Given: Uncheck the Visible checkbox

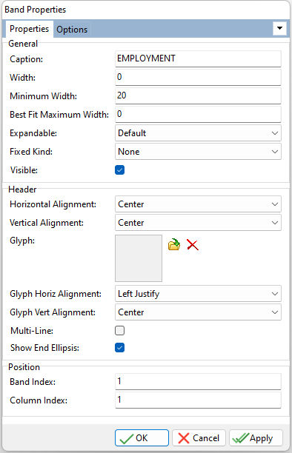Looking at the screenshot, I should [x=120, y=170].
